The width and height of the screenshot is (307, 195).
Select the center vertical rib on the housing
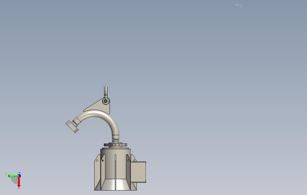point(115,172)
